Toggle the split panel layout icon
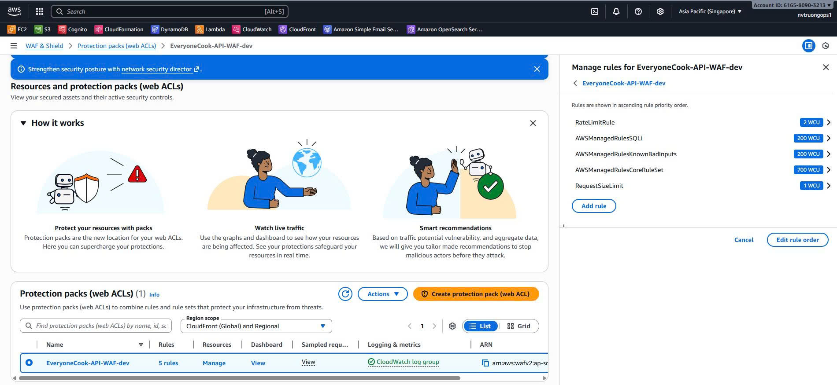 (808, 46)
